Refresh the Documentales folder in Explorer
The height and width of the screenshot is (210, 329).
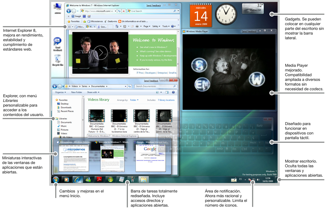click(x=129, y=86)
